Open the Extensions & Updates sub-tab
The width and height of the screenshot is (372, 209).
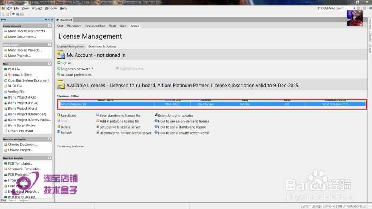(x=102, y=47)
